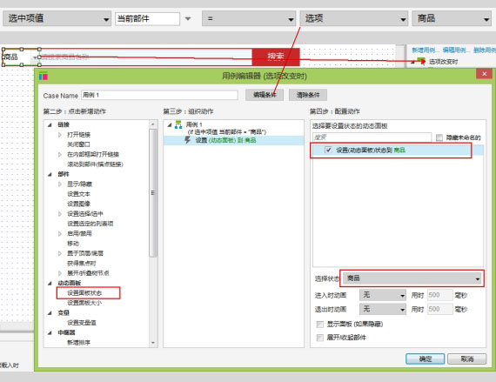Select the 设置选定的列表项 action
The width and height of the screenshot is (496, 382).
pyautogui.click(x=90, y=224)
